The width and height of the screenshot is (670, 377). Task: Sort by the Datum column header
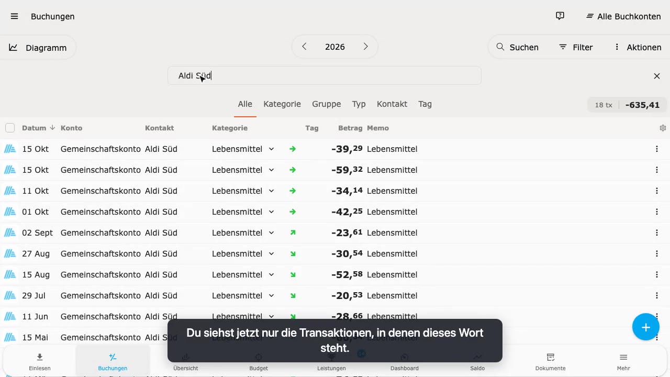tap(38, 128)
